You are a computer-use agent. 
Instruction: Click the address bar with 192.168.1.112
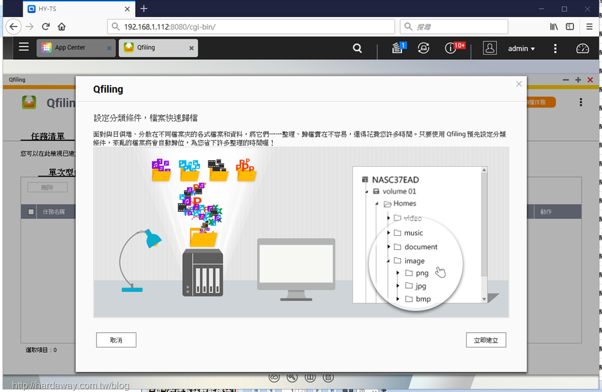[251, 27]
